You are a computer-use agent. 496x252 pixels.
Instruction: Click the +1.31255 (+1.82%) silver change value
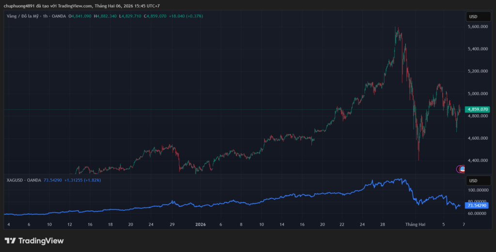(x=86, y=180)
